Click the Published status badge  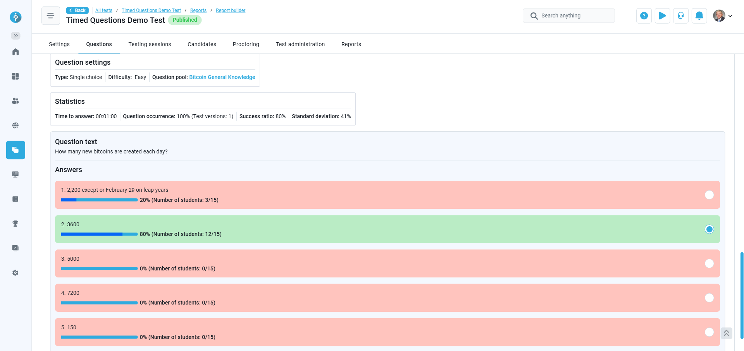[x=185, y=20]
